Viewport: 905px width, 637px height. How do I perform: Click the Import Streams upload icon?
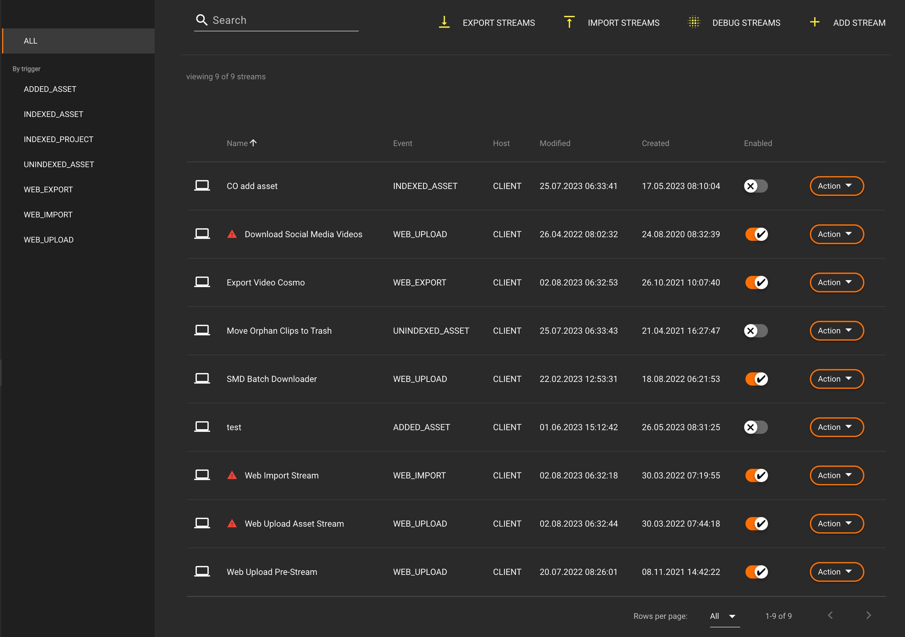(x=569, y=22)
